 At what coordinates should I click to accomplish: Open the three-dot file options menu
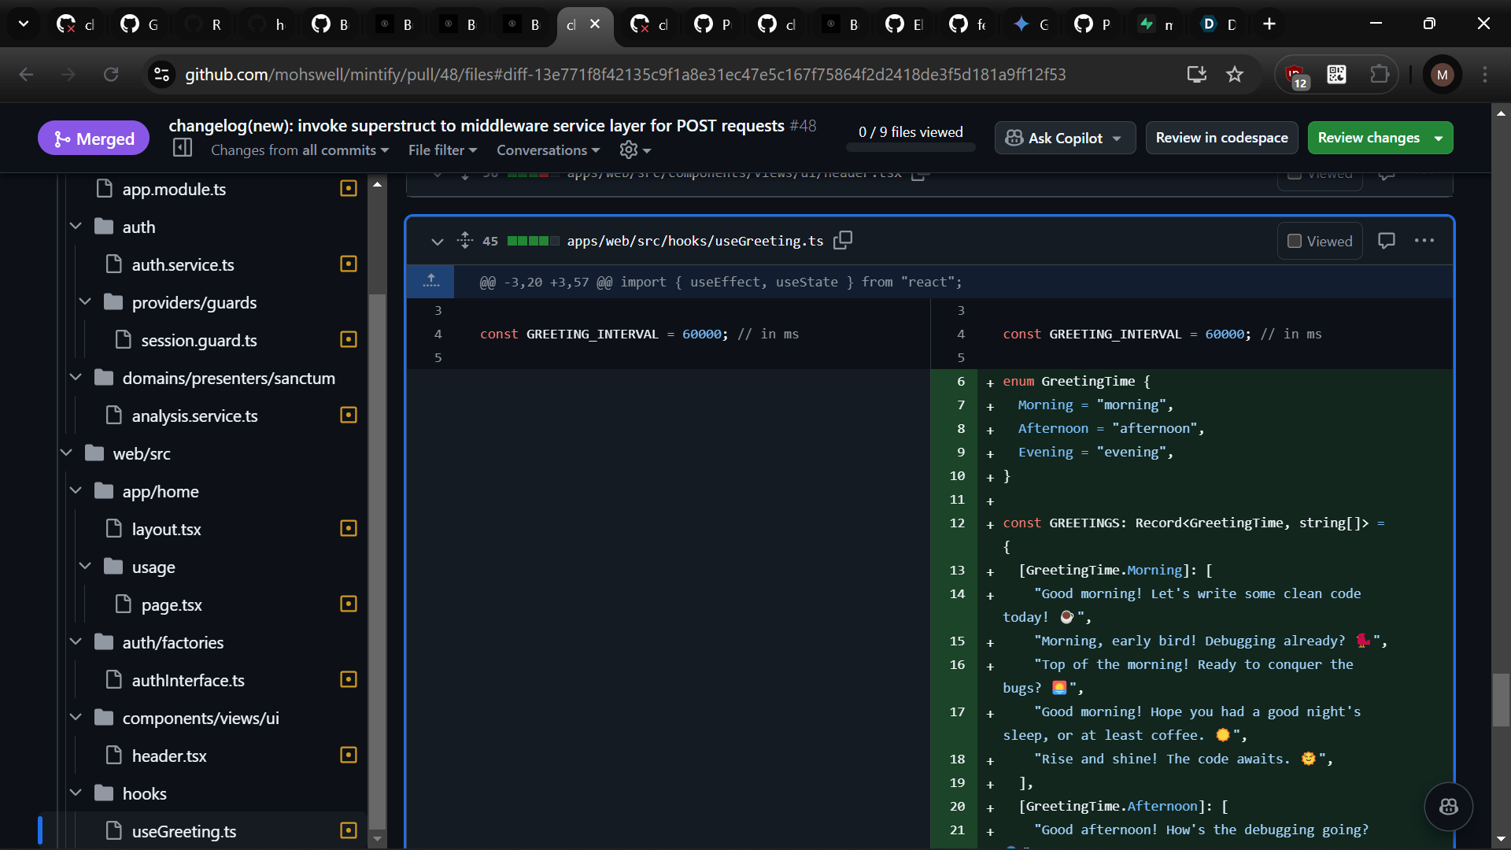[1424, 241]
